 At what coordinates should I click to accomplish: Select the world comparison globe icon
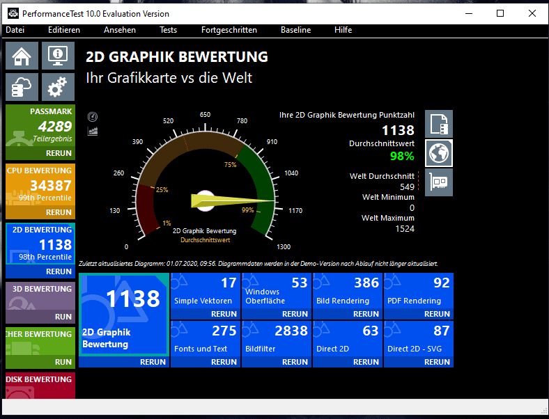[x=439, y=153]
